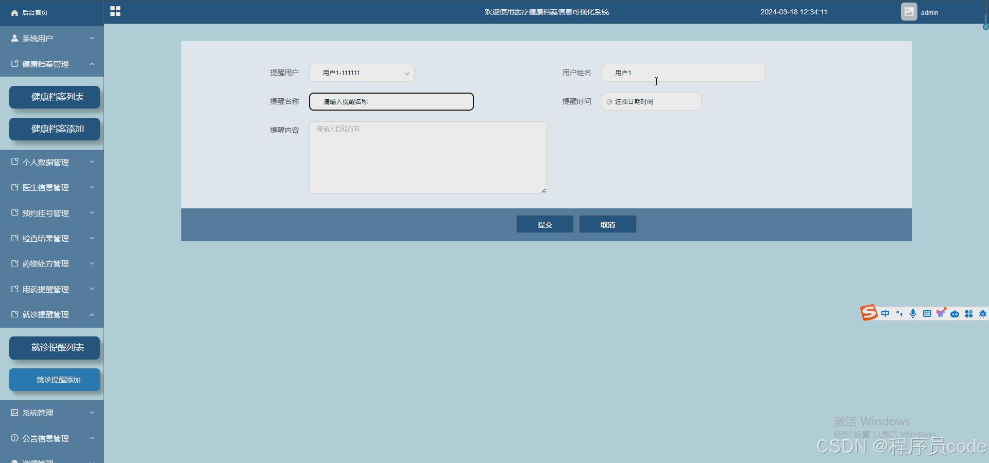The height and width of the screenshot is (463, 989).
Task: Focus the 提醒名称 input field
Action: 391,101
